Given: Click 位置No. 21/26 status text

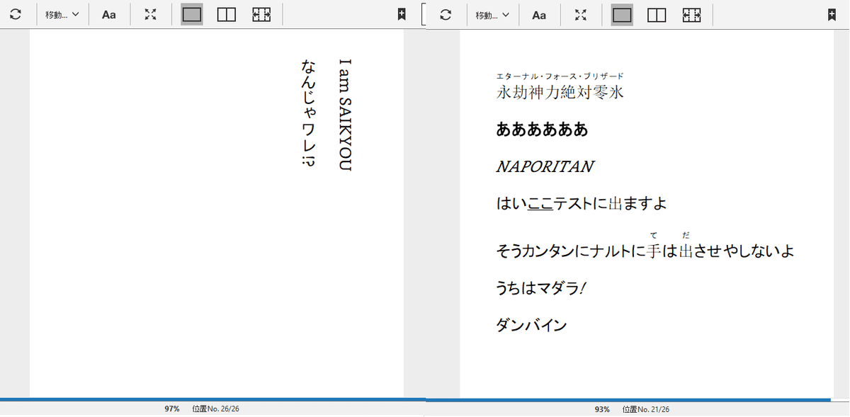Looking at the screenshot, I should [x=646, y=410].
